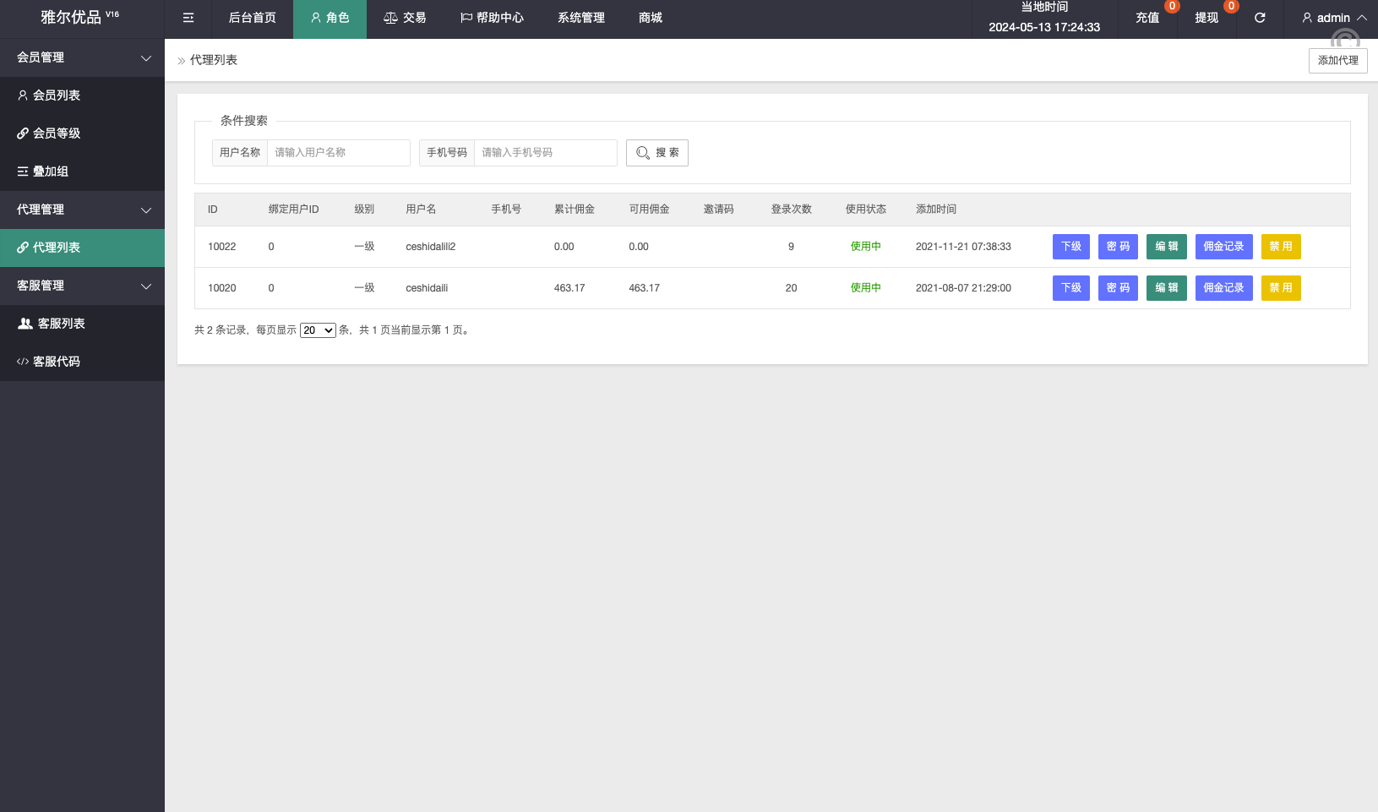Expand the admin user menu
This screenshot has height=812, width=1378.
[1334, 18]
